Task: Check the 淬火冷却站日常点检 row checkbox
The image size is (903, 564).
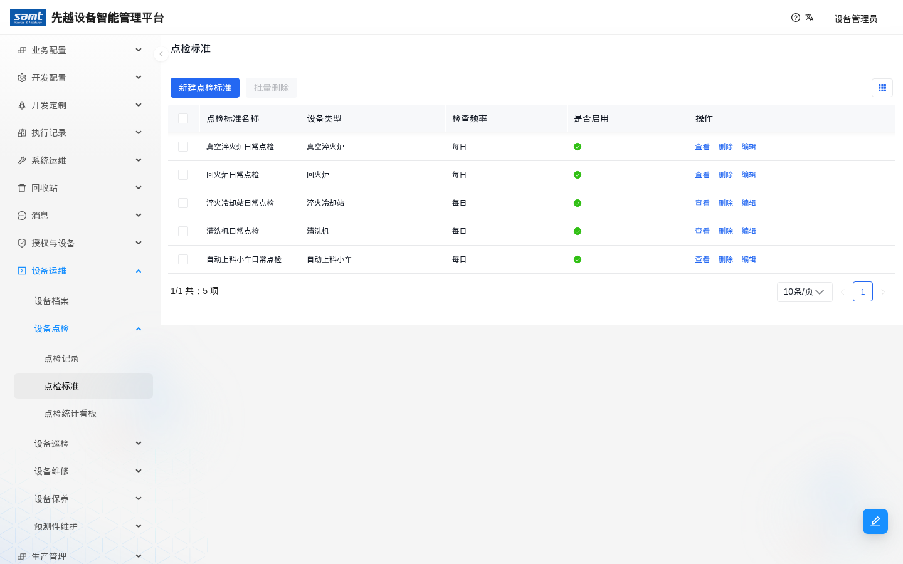Action: pyautogui.click(x=183, y=203)
